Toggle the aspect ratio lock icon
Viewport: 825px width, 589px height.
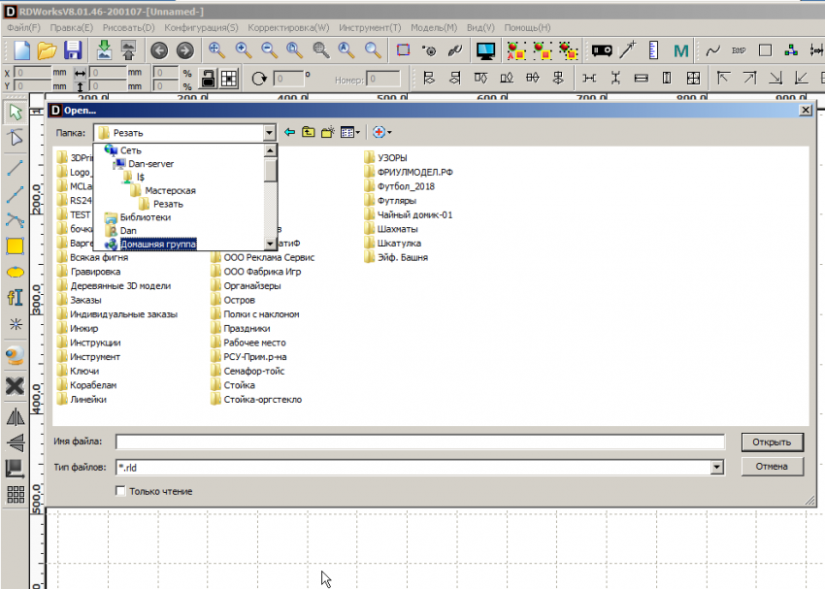click(x=208, y=79)
